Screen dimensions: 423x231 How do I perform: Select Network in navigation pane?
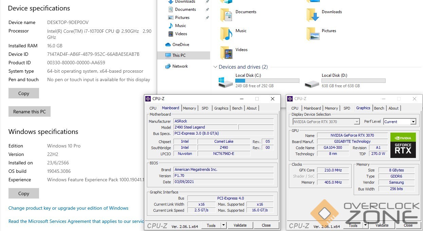pyautogui.click(x=180, y=66)
